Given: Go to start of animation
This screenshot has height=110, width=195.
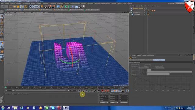Looking at the screenshot, I should (80, 91).
